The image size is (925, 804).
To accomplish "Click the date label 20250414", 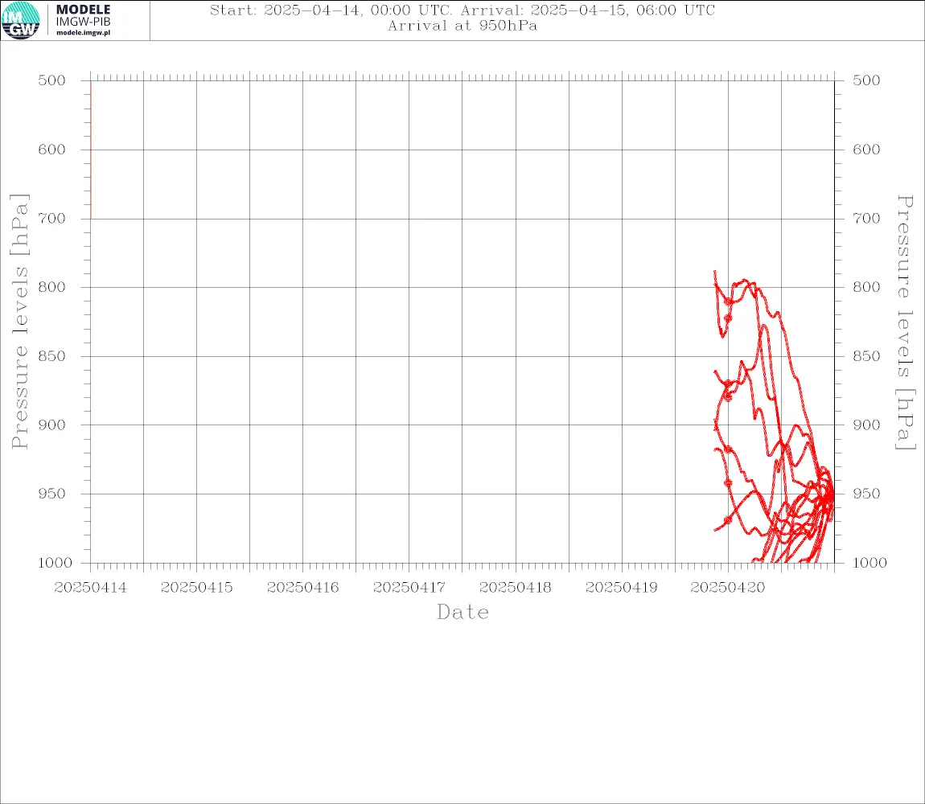I will (x=90, y=588).
